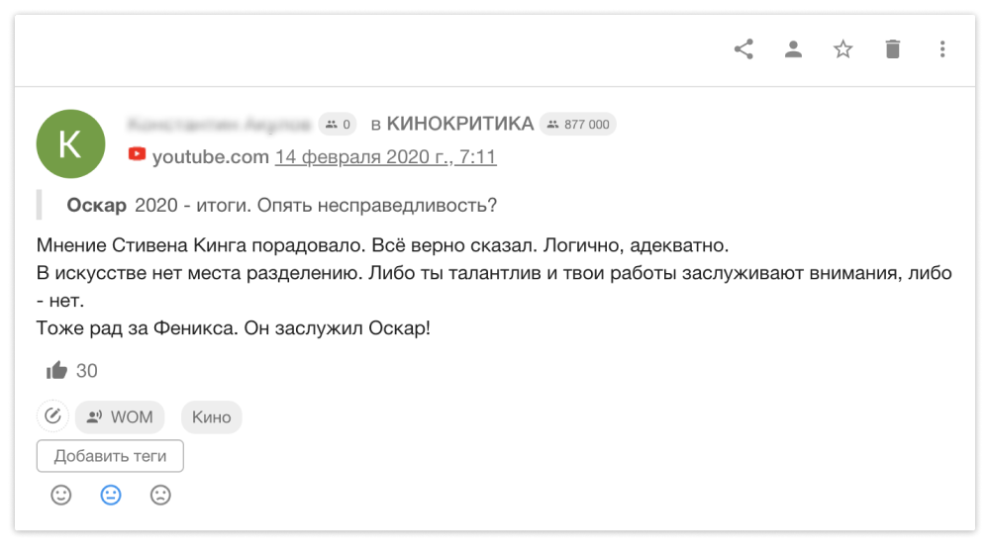The height and width of the screenshot is (550, 990).
Task: Click the red YouTube source icon
Action: 137,154
